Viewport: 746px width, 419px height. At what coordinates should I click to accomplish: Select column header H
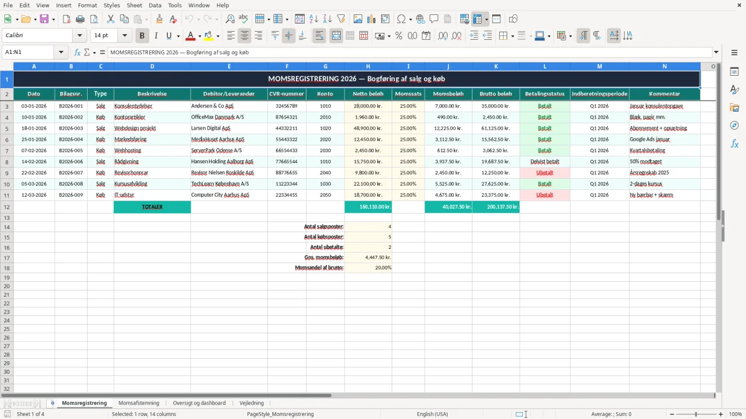[368, 66]
